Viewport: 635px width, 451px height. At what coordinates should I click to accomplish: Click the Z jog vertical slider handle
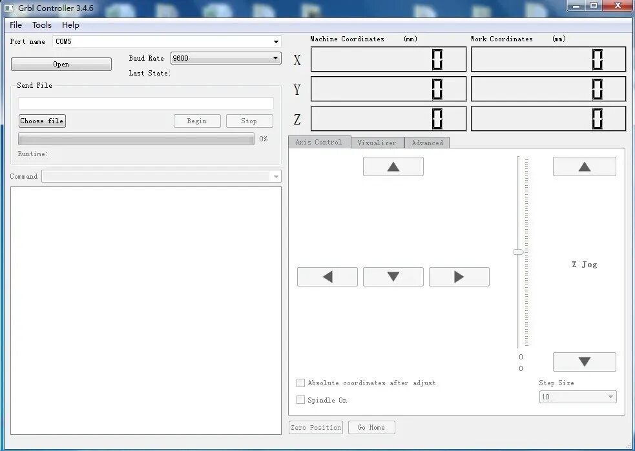[518, 252]
